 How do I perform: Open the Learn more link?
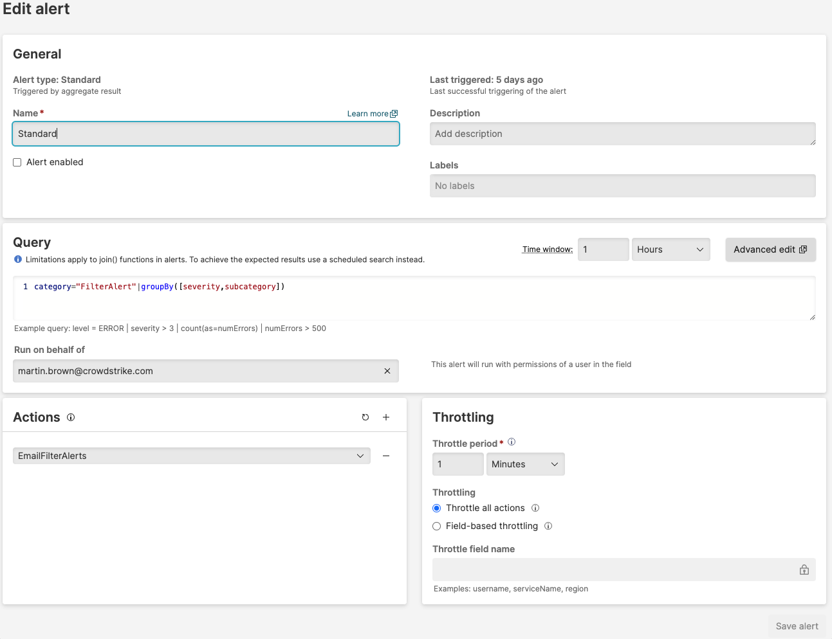(372, 114)
